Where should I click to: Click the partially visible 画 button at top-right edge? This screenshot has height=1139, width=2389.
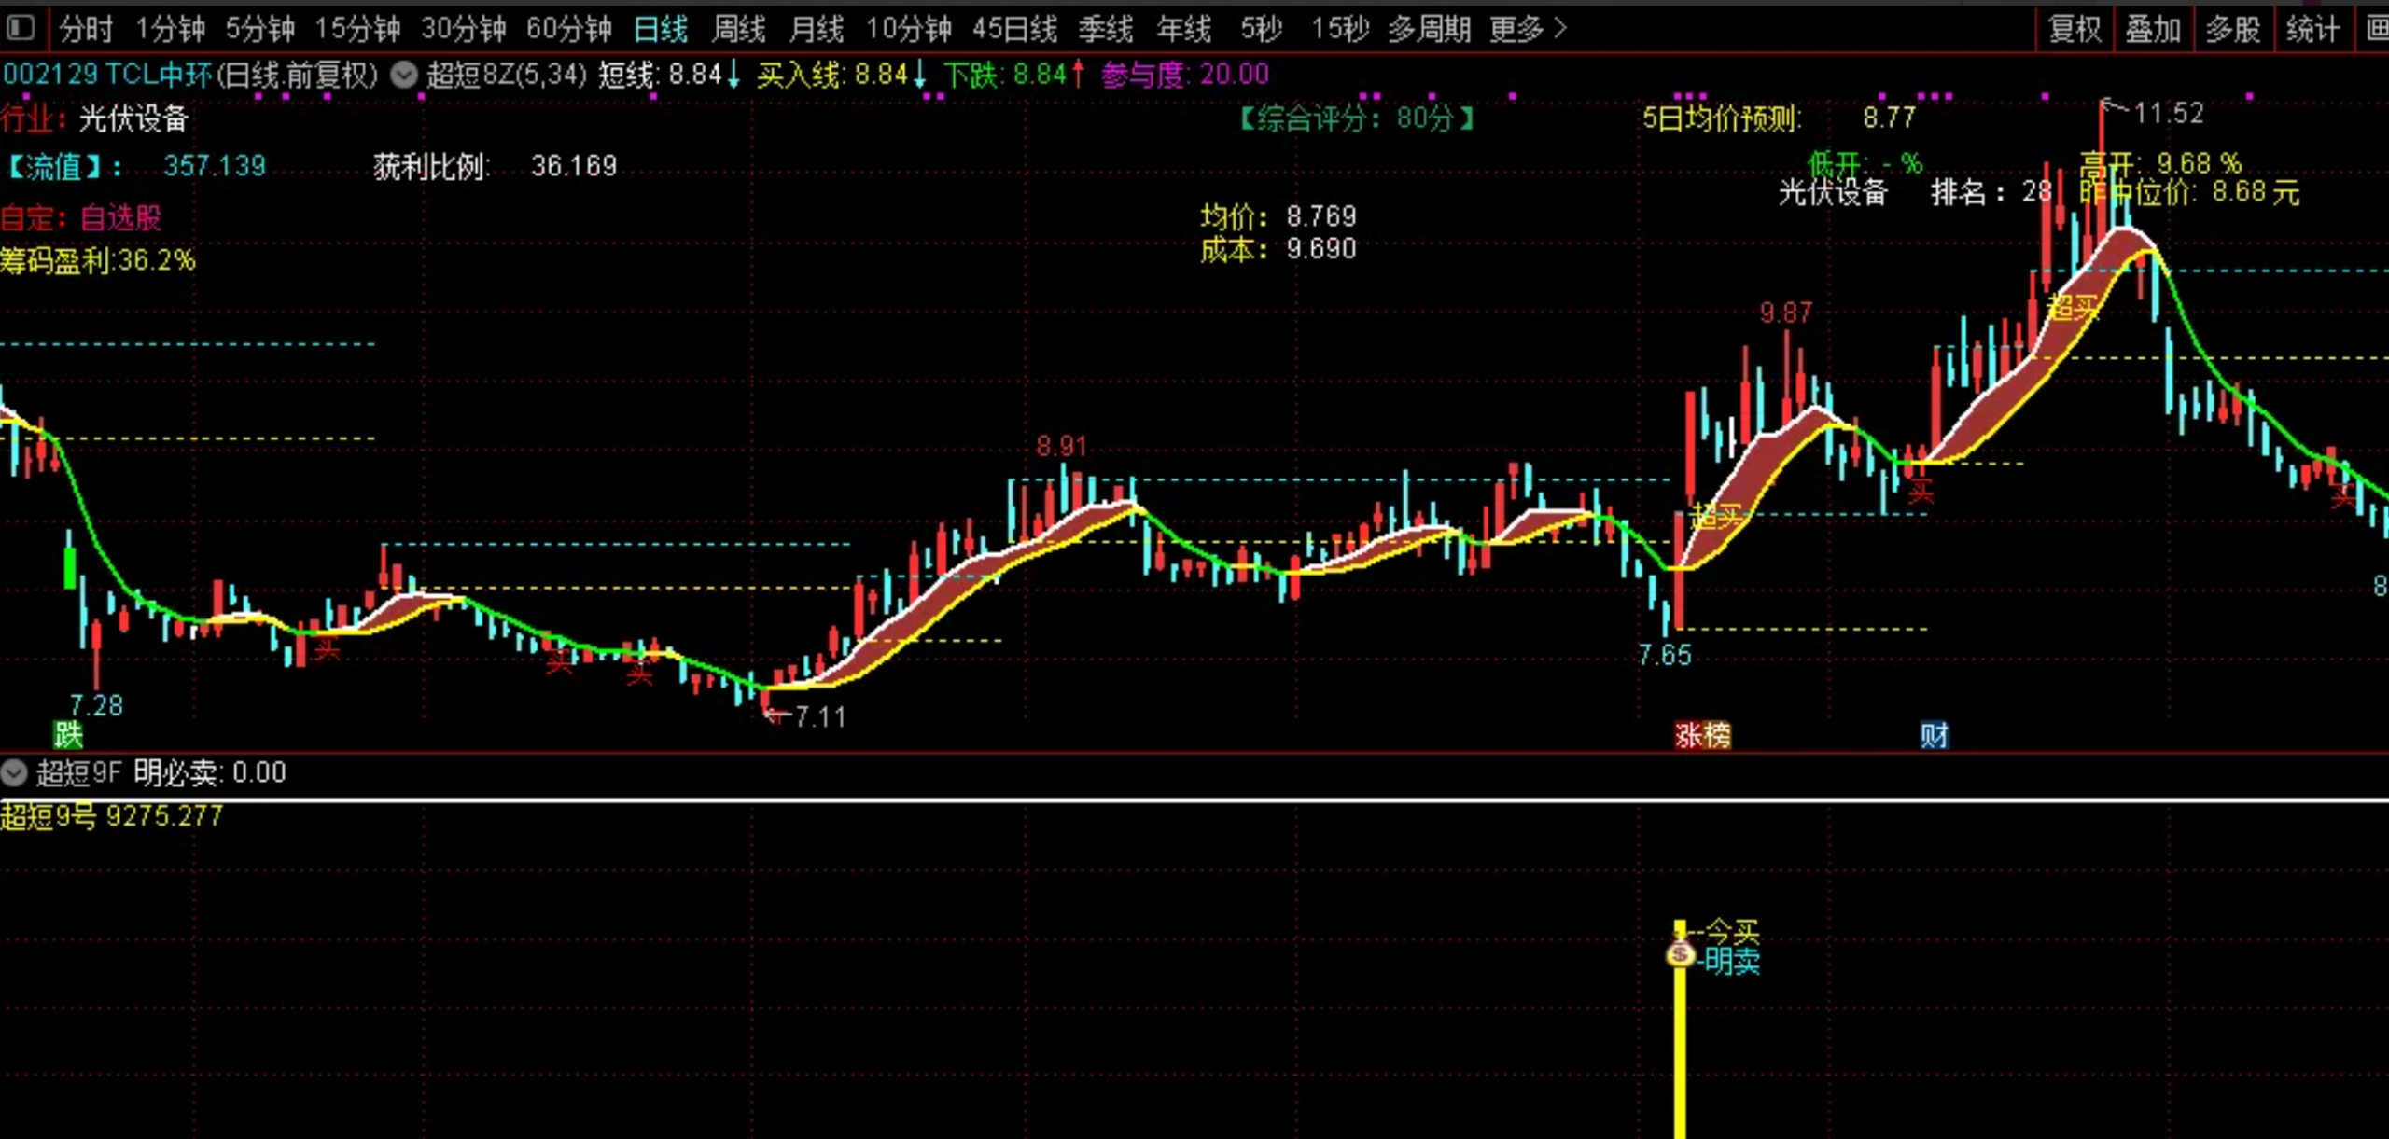[2378, 29]
